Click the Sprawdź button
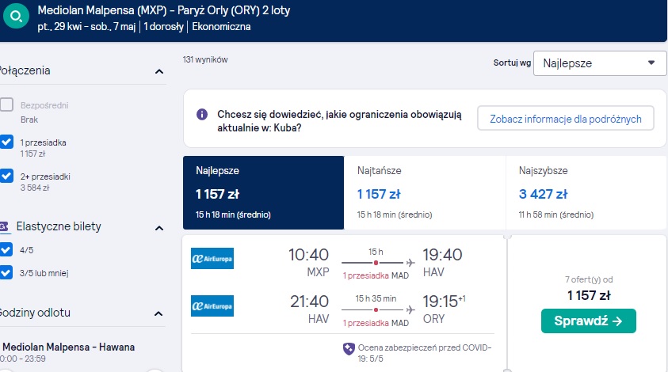The width and height of the screenshot is (668, 372). 588,321
